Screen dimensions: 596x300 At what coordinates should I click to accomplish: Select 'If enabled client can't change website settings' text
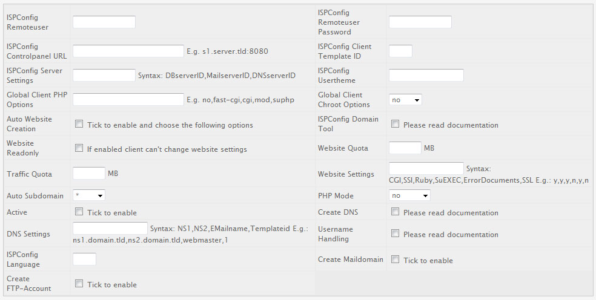click(x=167, y=149)
